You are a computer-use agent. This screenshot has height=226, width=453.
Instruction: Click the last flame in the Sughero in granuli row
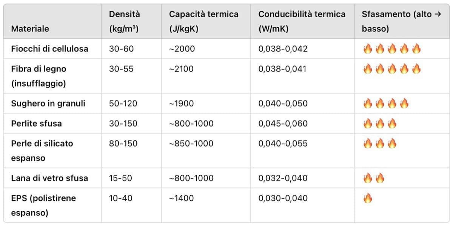tap(404, 104)
